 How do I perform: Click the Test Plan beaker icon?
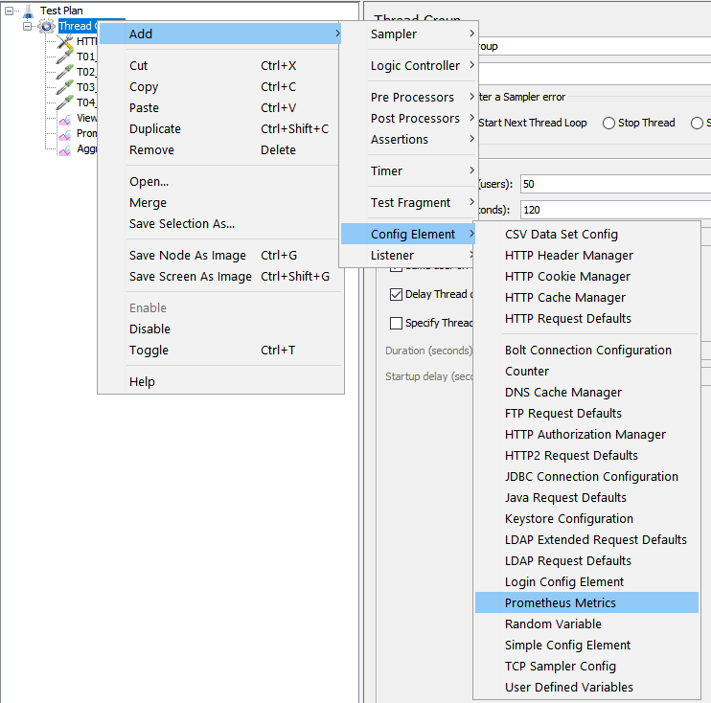click(27, 11)
